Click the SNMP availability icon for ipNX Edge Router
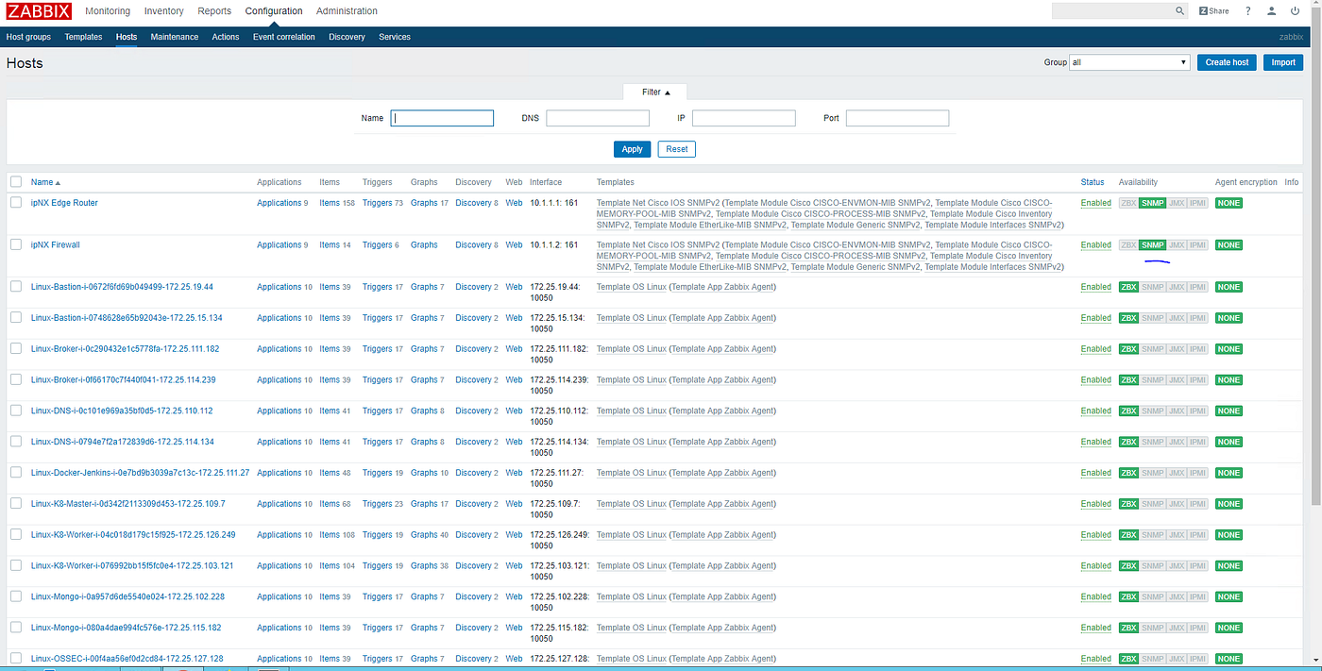 [1152, 202]
